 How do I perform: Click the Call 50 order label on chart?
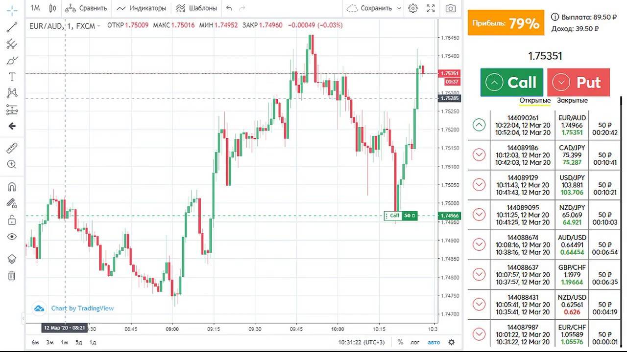tap(400, 216)
